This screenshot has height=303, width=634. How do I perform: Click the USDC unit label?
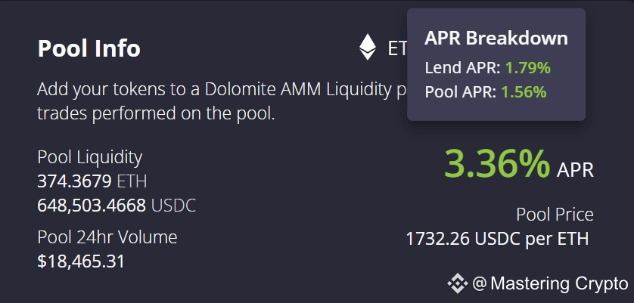173,206
